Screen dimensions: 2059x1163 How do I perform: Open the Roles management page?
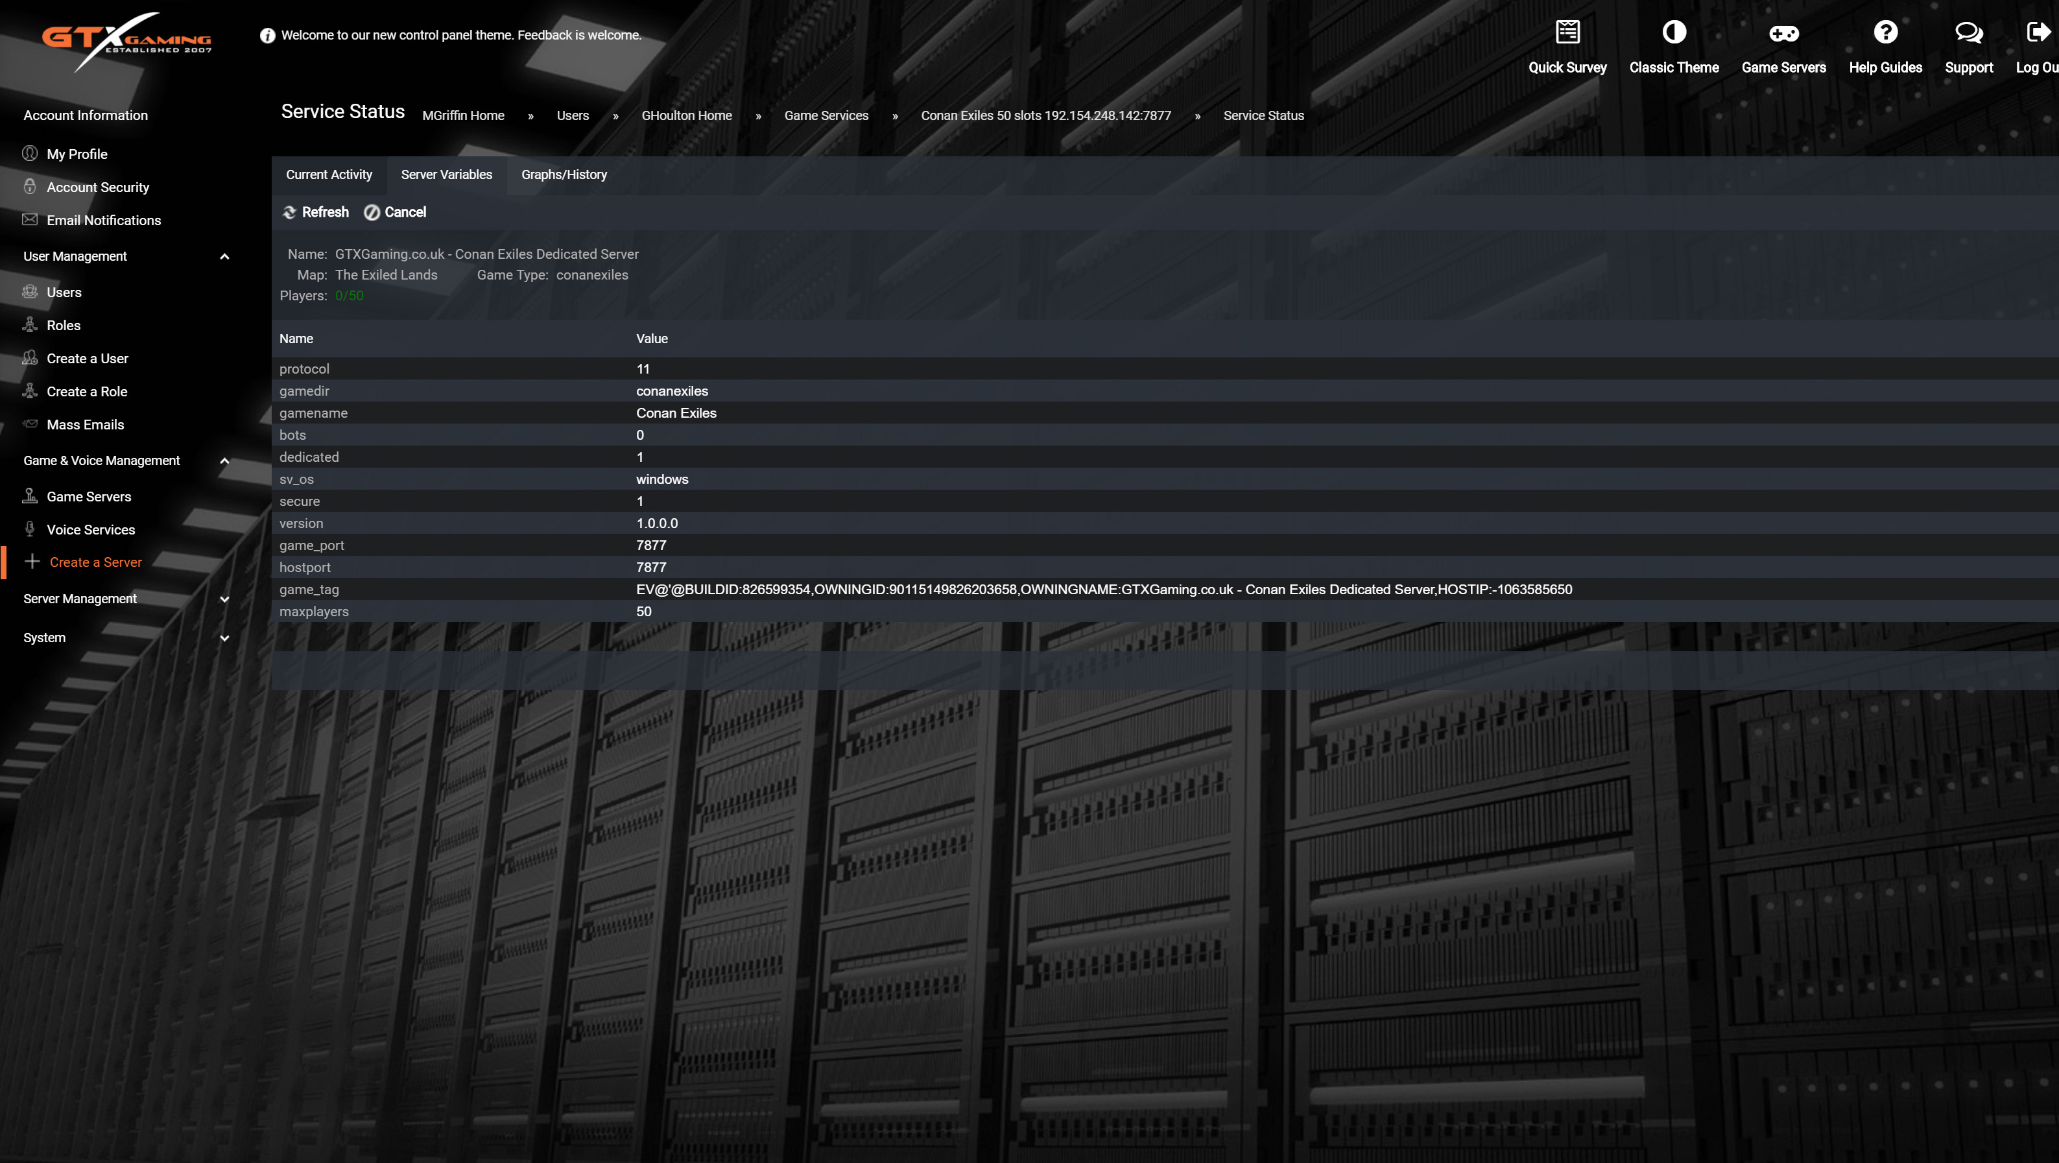[63, 326]
